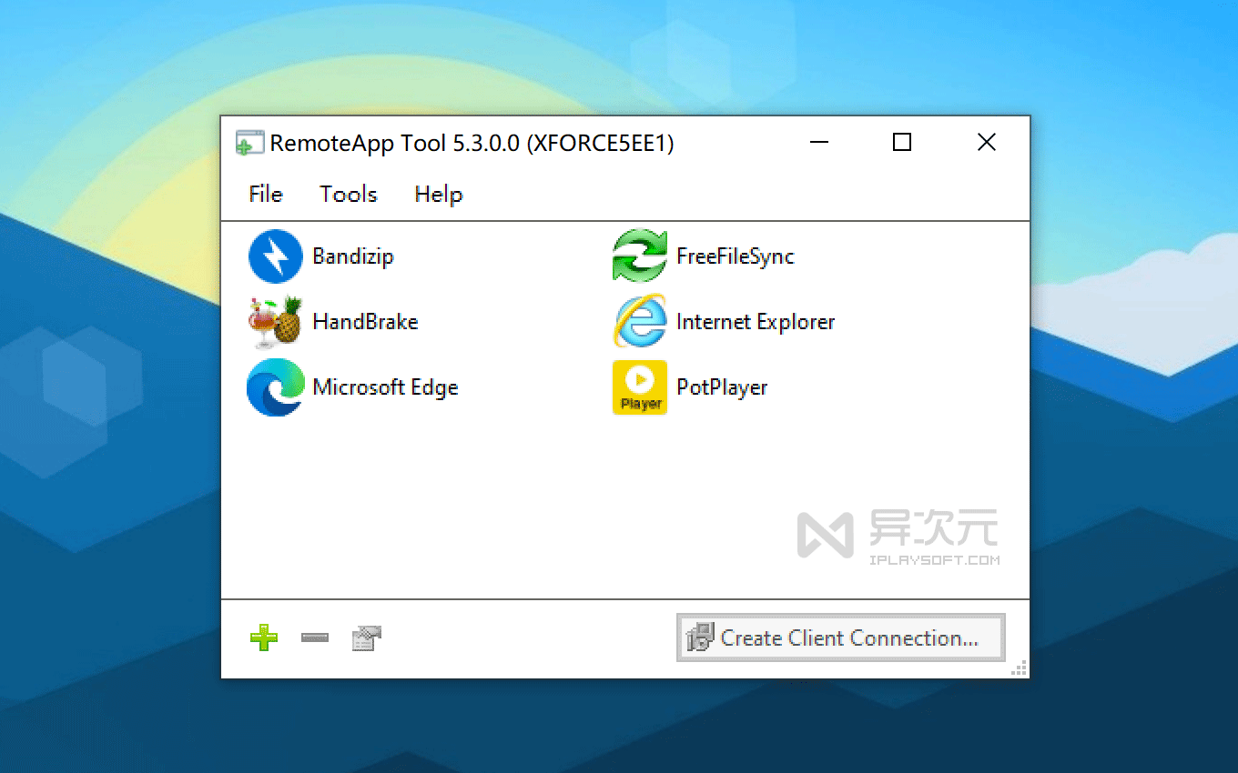Click the Internet Explorer label text
The width and height of the screenshot is (1238, 773).
click(x=755, y=321)
